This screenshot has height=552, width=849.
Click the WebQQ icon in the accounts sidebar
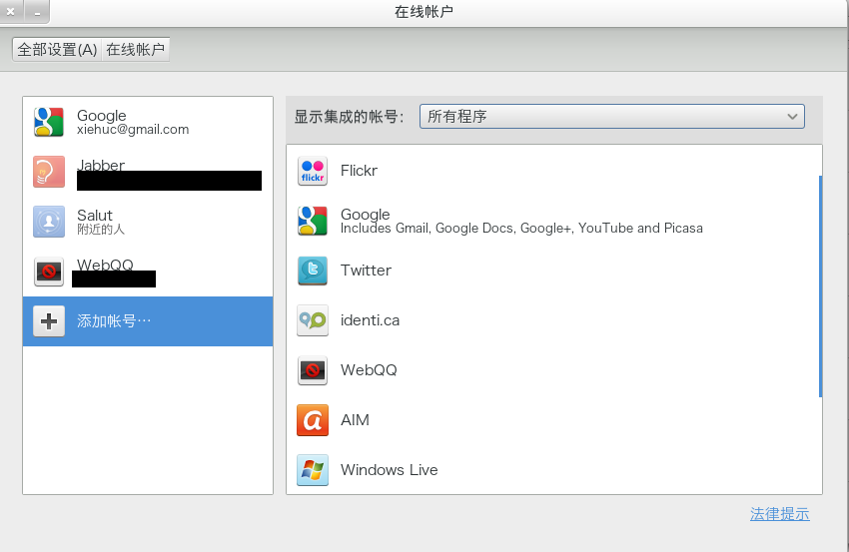pos(49,272)
